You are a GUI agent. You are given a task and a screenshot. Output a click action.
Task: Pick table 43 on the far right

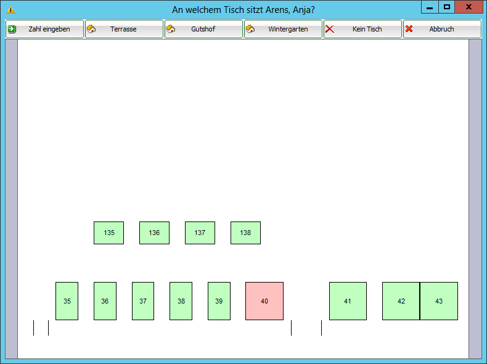(x=439, y=301)
